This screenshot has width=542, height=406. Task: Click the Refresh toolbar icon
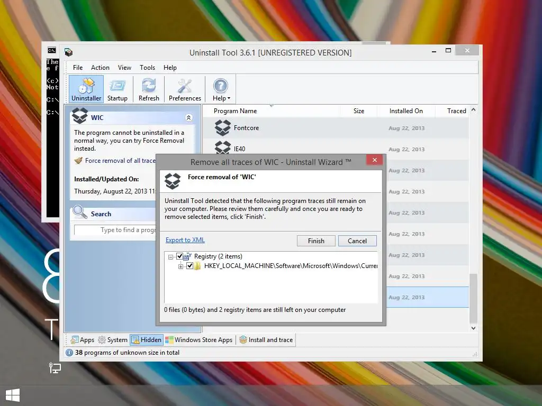(x=149, y=89)
